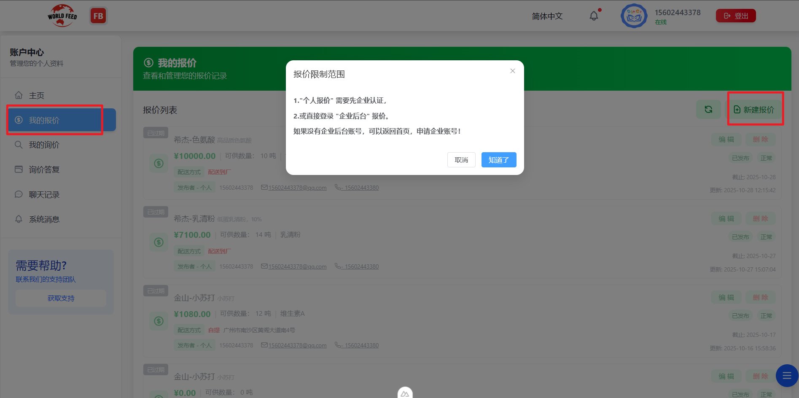Click the WORLD FEED globe logo

62,15
